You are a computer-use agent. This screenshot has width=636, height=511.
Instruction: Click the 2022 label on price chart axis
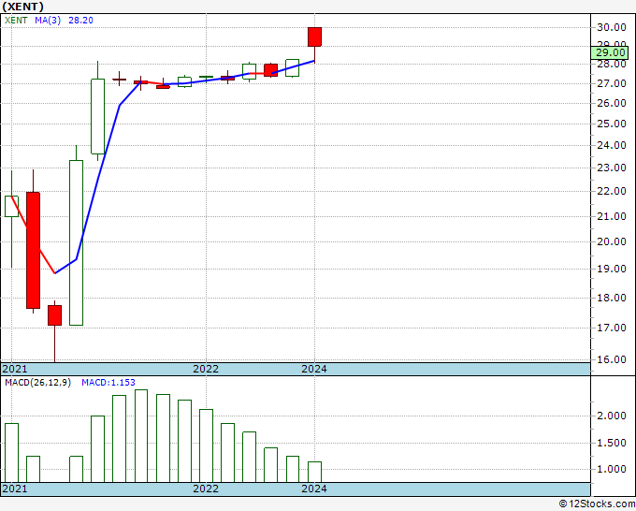click(206, 369)
